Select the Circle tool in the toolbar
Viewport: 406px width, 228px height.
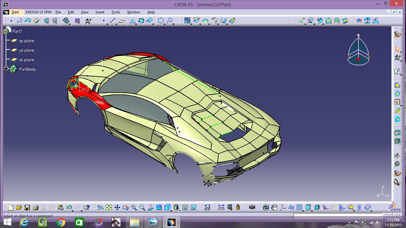(x=161, y=21)
